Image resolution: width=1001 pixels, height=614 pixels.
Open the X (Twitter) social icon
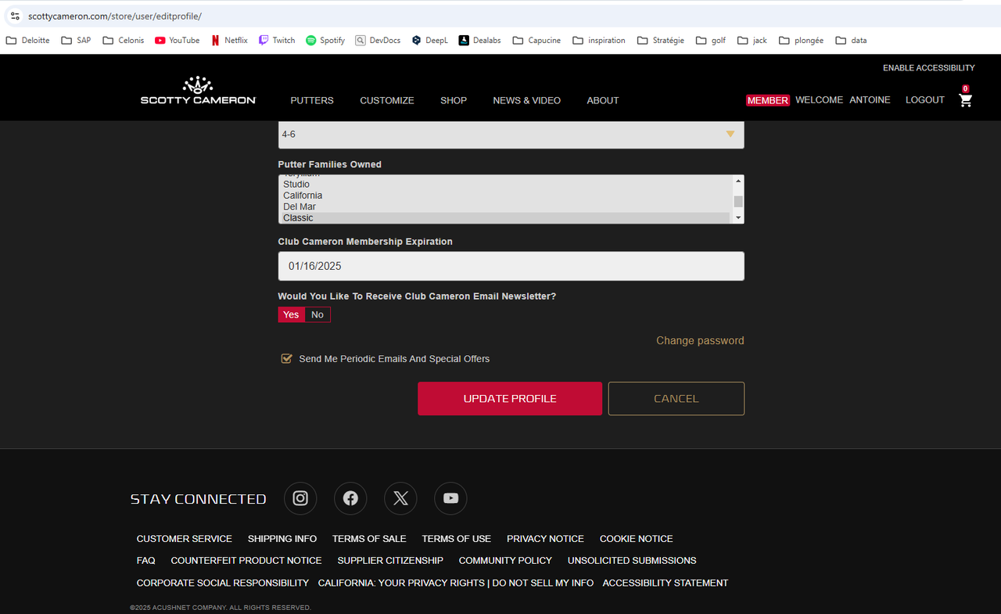tap(400, 498)
